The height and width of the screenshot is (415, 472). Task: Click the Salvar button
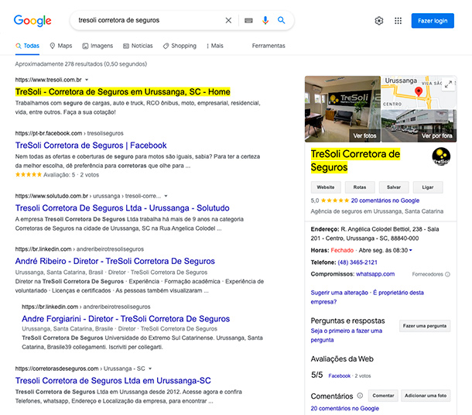pyautogui.click(x=394, y=187)
